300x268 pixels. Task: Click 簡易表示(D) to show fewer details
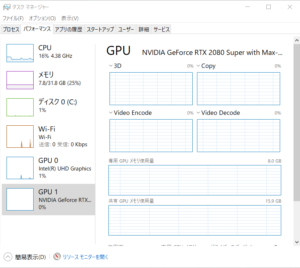point(30,257)
